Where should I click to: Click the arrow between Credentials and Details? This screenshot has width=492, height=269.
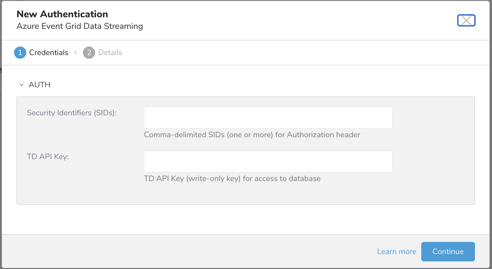[76, 53]
